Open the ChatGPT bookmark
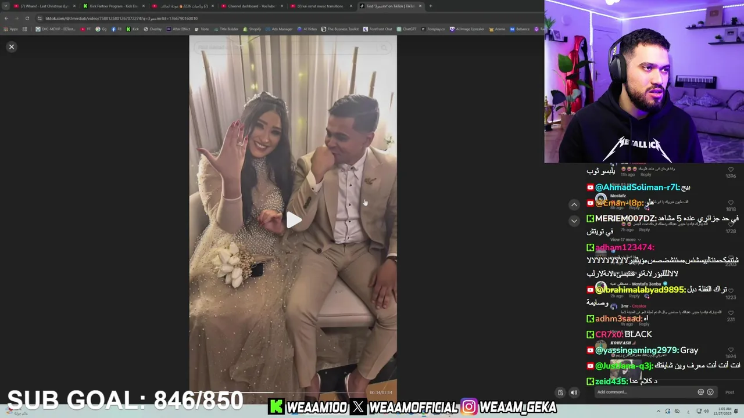This screenshot has height=418, width=744. pos(406,29)
